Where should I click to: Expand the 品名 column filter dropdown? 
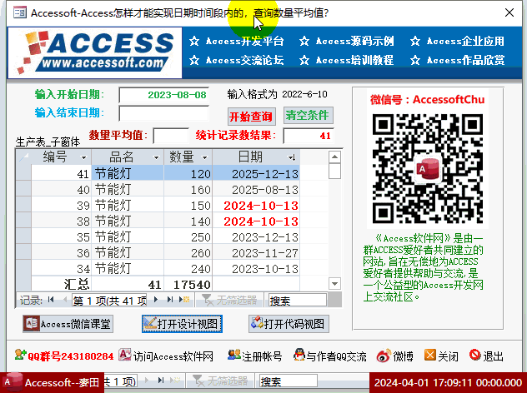pos(156,157)
